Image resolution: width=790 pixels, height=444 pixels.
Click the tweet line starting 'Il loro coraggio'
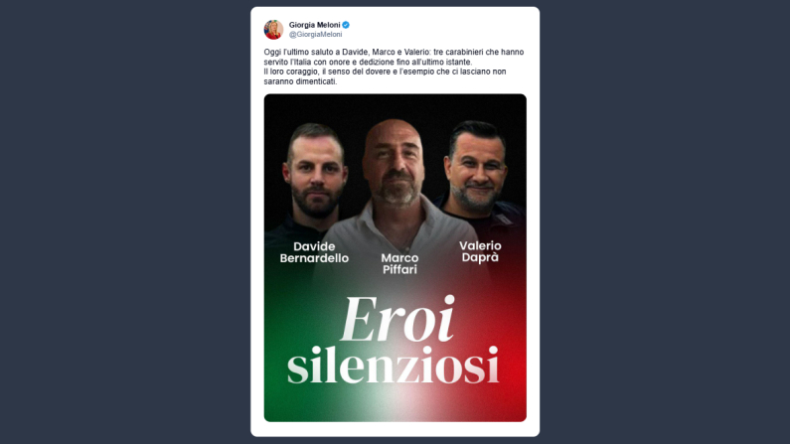[385, 72]
